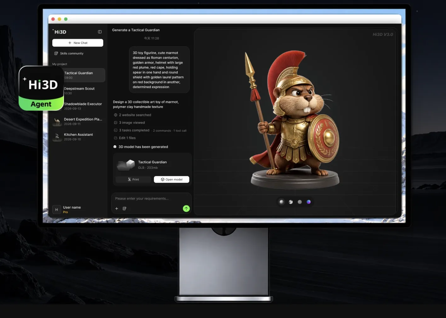This screenshot has height=318, width=446.
Task: Click the yellow minimize window button
Action: [59, 19]
